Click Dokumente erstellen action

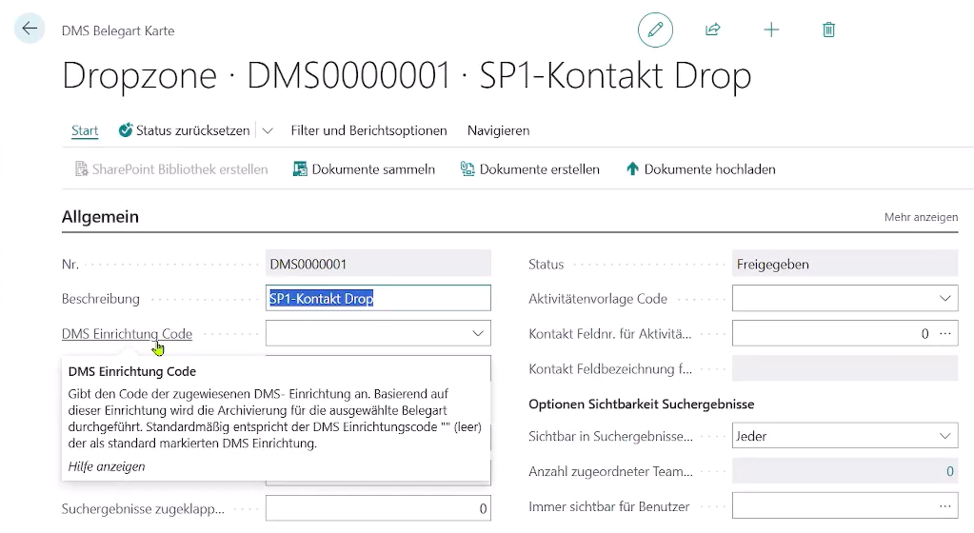(530, 169)
